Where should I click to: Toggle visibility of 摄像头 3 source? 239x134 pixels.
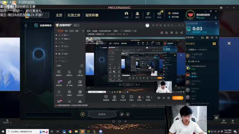pyautogui.click(x=56, y=39)
